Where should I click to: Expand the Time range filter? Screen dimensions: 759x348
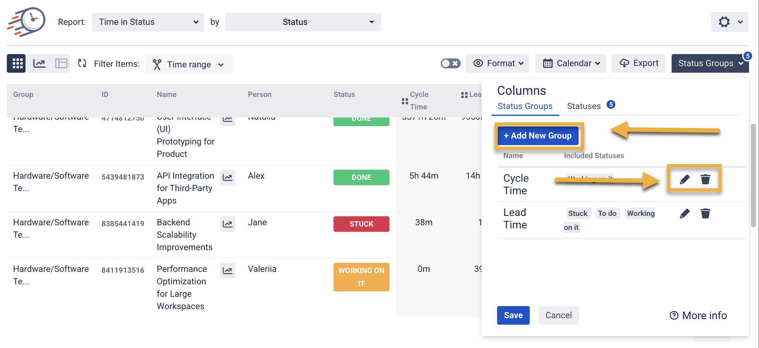coord(189,64)
